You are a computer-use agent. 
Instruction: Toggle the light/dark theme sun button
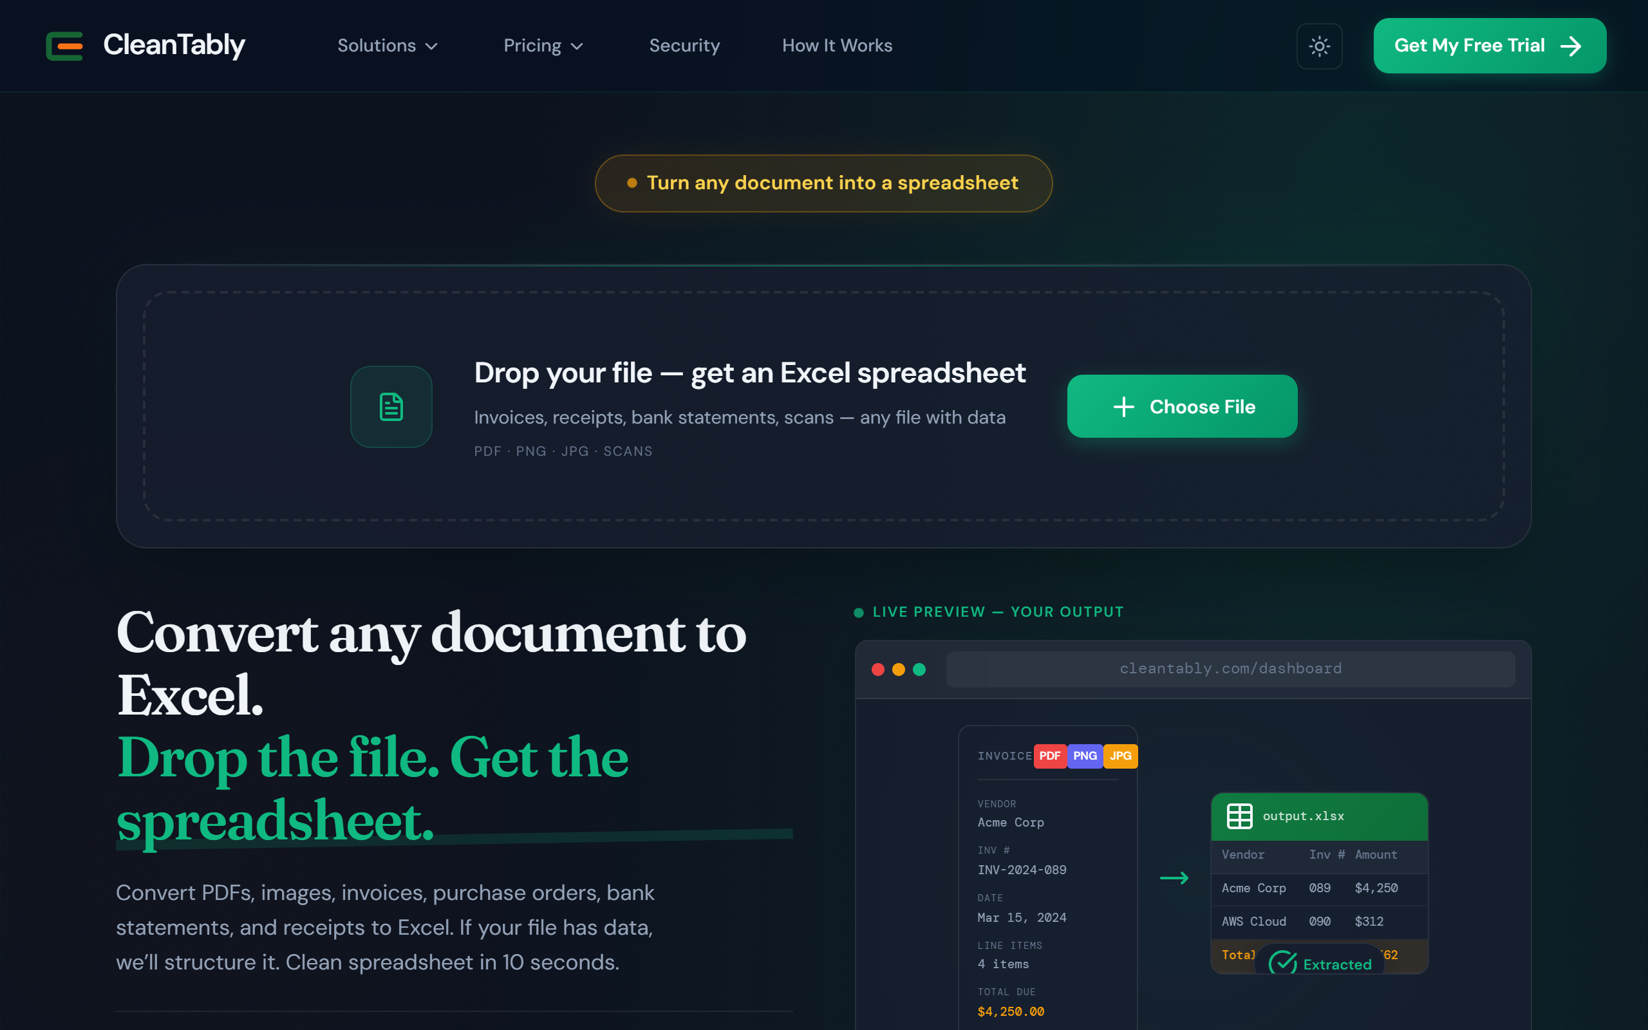(1319, 46)
